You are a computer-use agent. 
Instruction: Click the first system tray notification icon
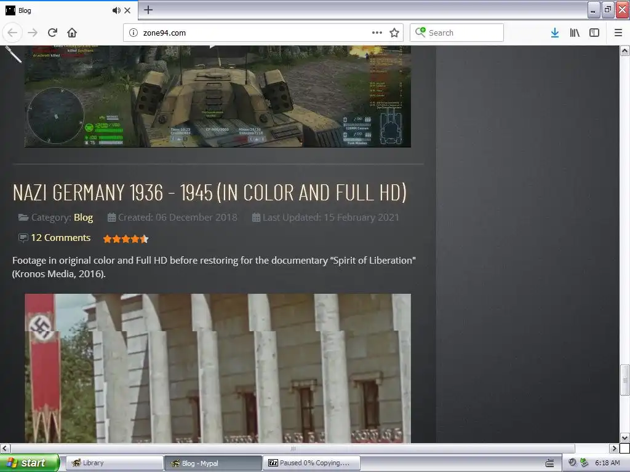point(572,463)
